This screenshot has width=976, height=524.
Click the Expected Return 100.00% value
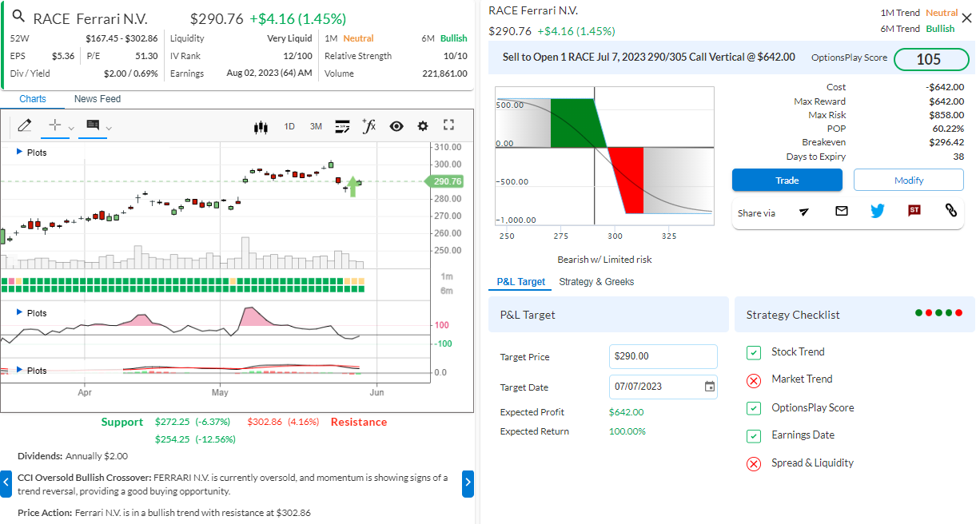point(627,431)
